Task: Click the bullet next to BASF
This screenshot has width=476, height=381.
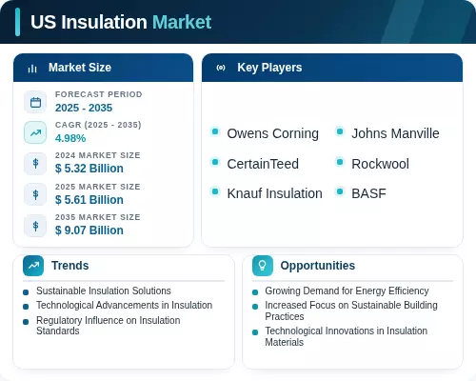Action: tap(340, 191)
